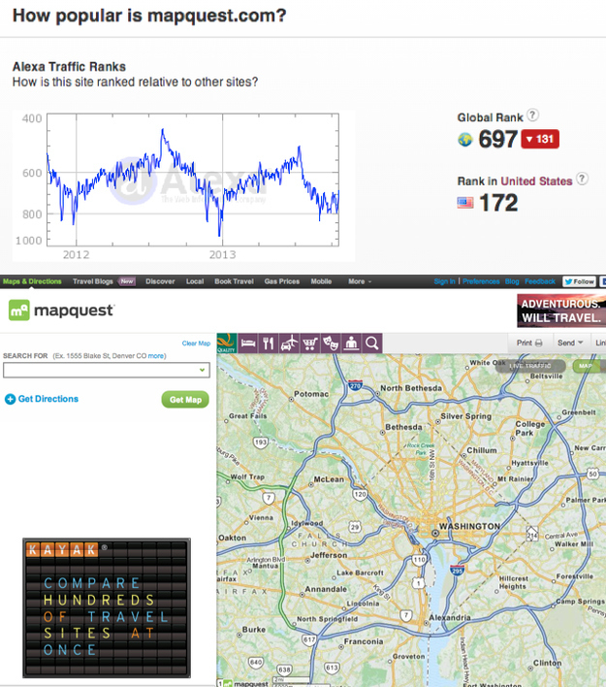Open Maps & Directions tab

(x=32, y=281)
